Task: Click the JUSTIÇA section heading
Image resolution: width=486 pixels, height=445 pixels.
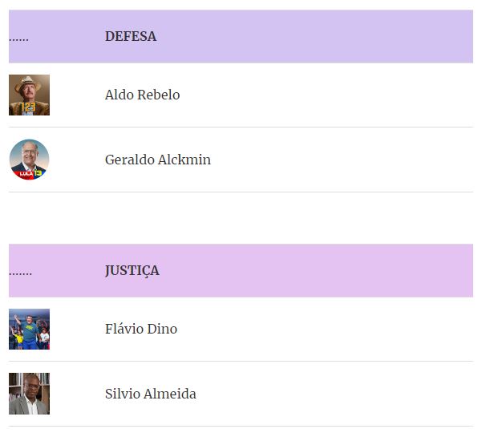Action: 132,270
